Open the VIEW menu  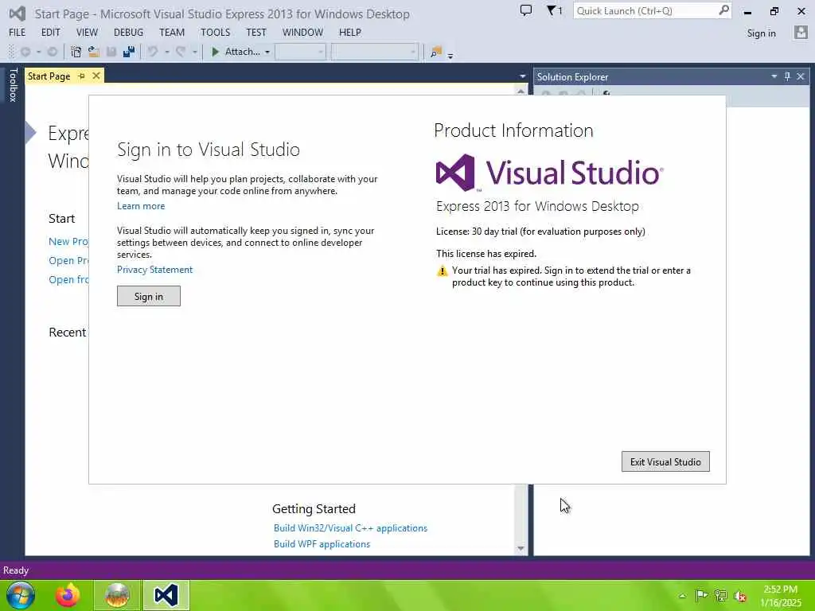tap(87, 32)
